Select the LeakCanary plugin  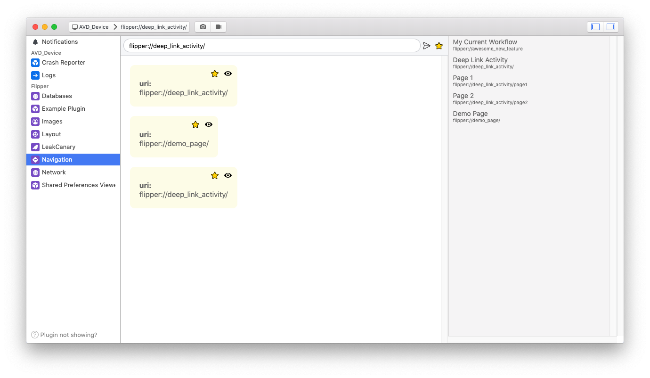click(x=58, y=147)
